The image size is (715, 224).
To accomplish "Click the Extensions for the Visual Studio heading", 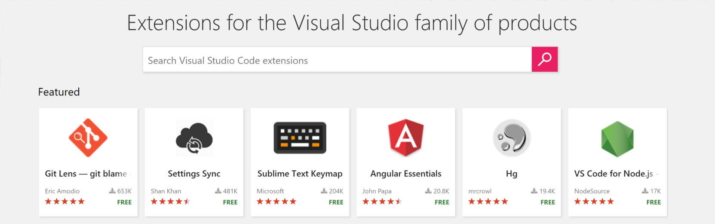I will 352,23.
